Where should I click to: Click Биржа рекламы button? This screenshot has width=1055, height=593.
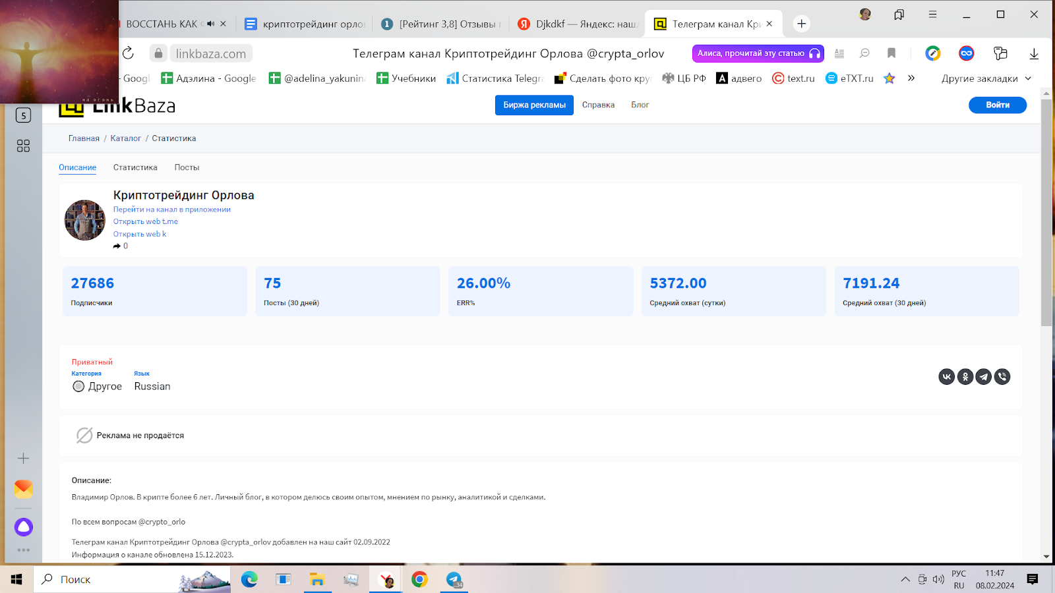[534, 105]
